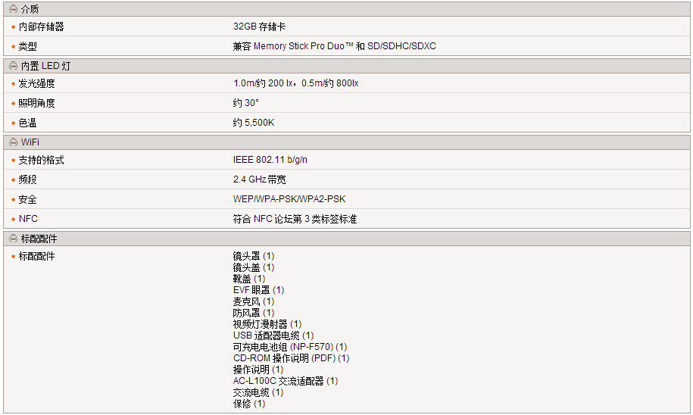Image resolution: width=693 pixels, height=415 pixels.
Task: Select the 内部存储器 row label
Action: pos(41,27)
